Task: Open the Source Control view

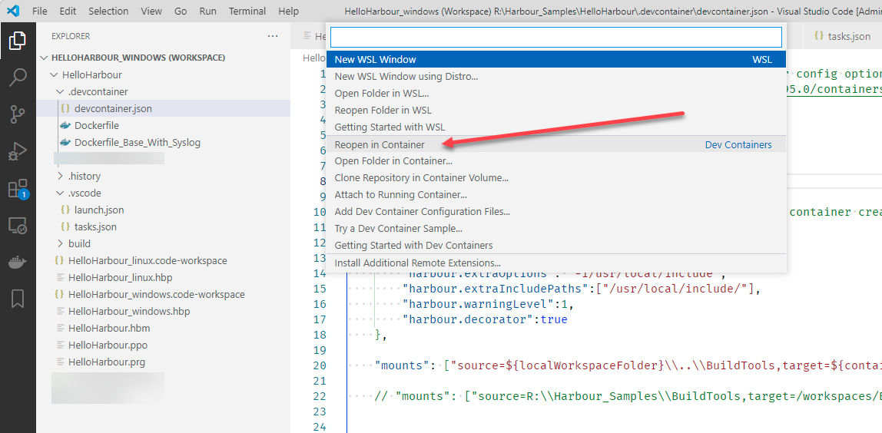Action: coord(17,114)
